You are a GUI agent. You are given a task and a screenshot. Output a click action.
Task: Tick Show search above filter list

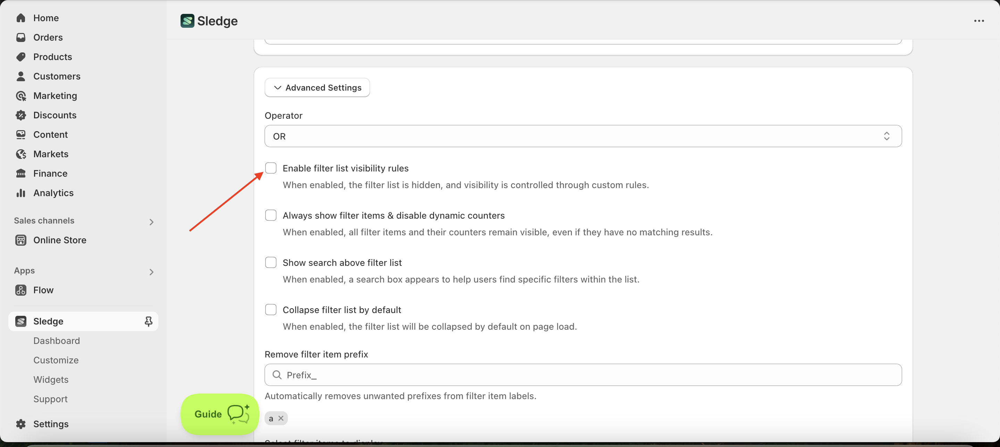pyautogui.click(x=270, y=263)
